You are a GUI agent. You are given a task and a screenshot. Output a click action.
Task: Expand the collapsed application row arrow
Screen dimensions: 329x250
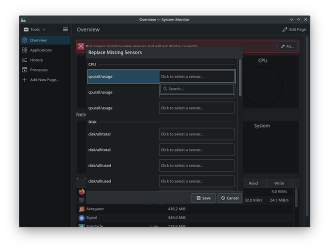coord(81,200)
